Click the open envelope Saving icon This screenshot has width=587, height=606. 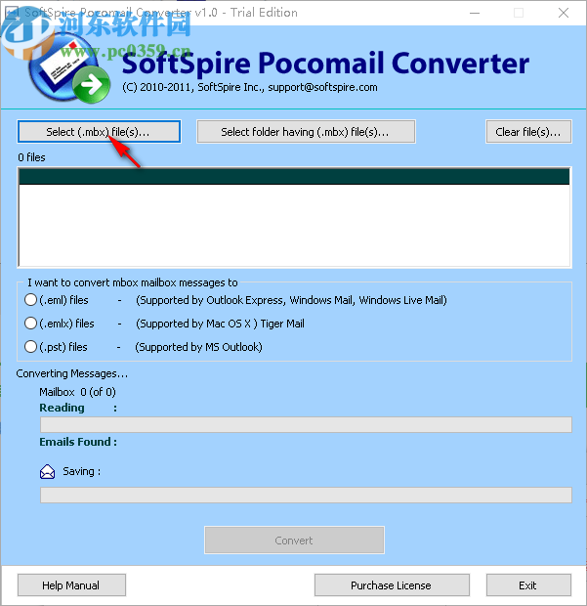click(47, 471)
